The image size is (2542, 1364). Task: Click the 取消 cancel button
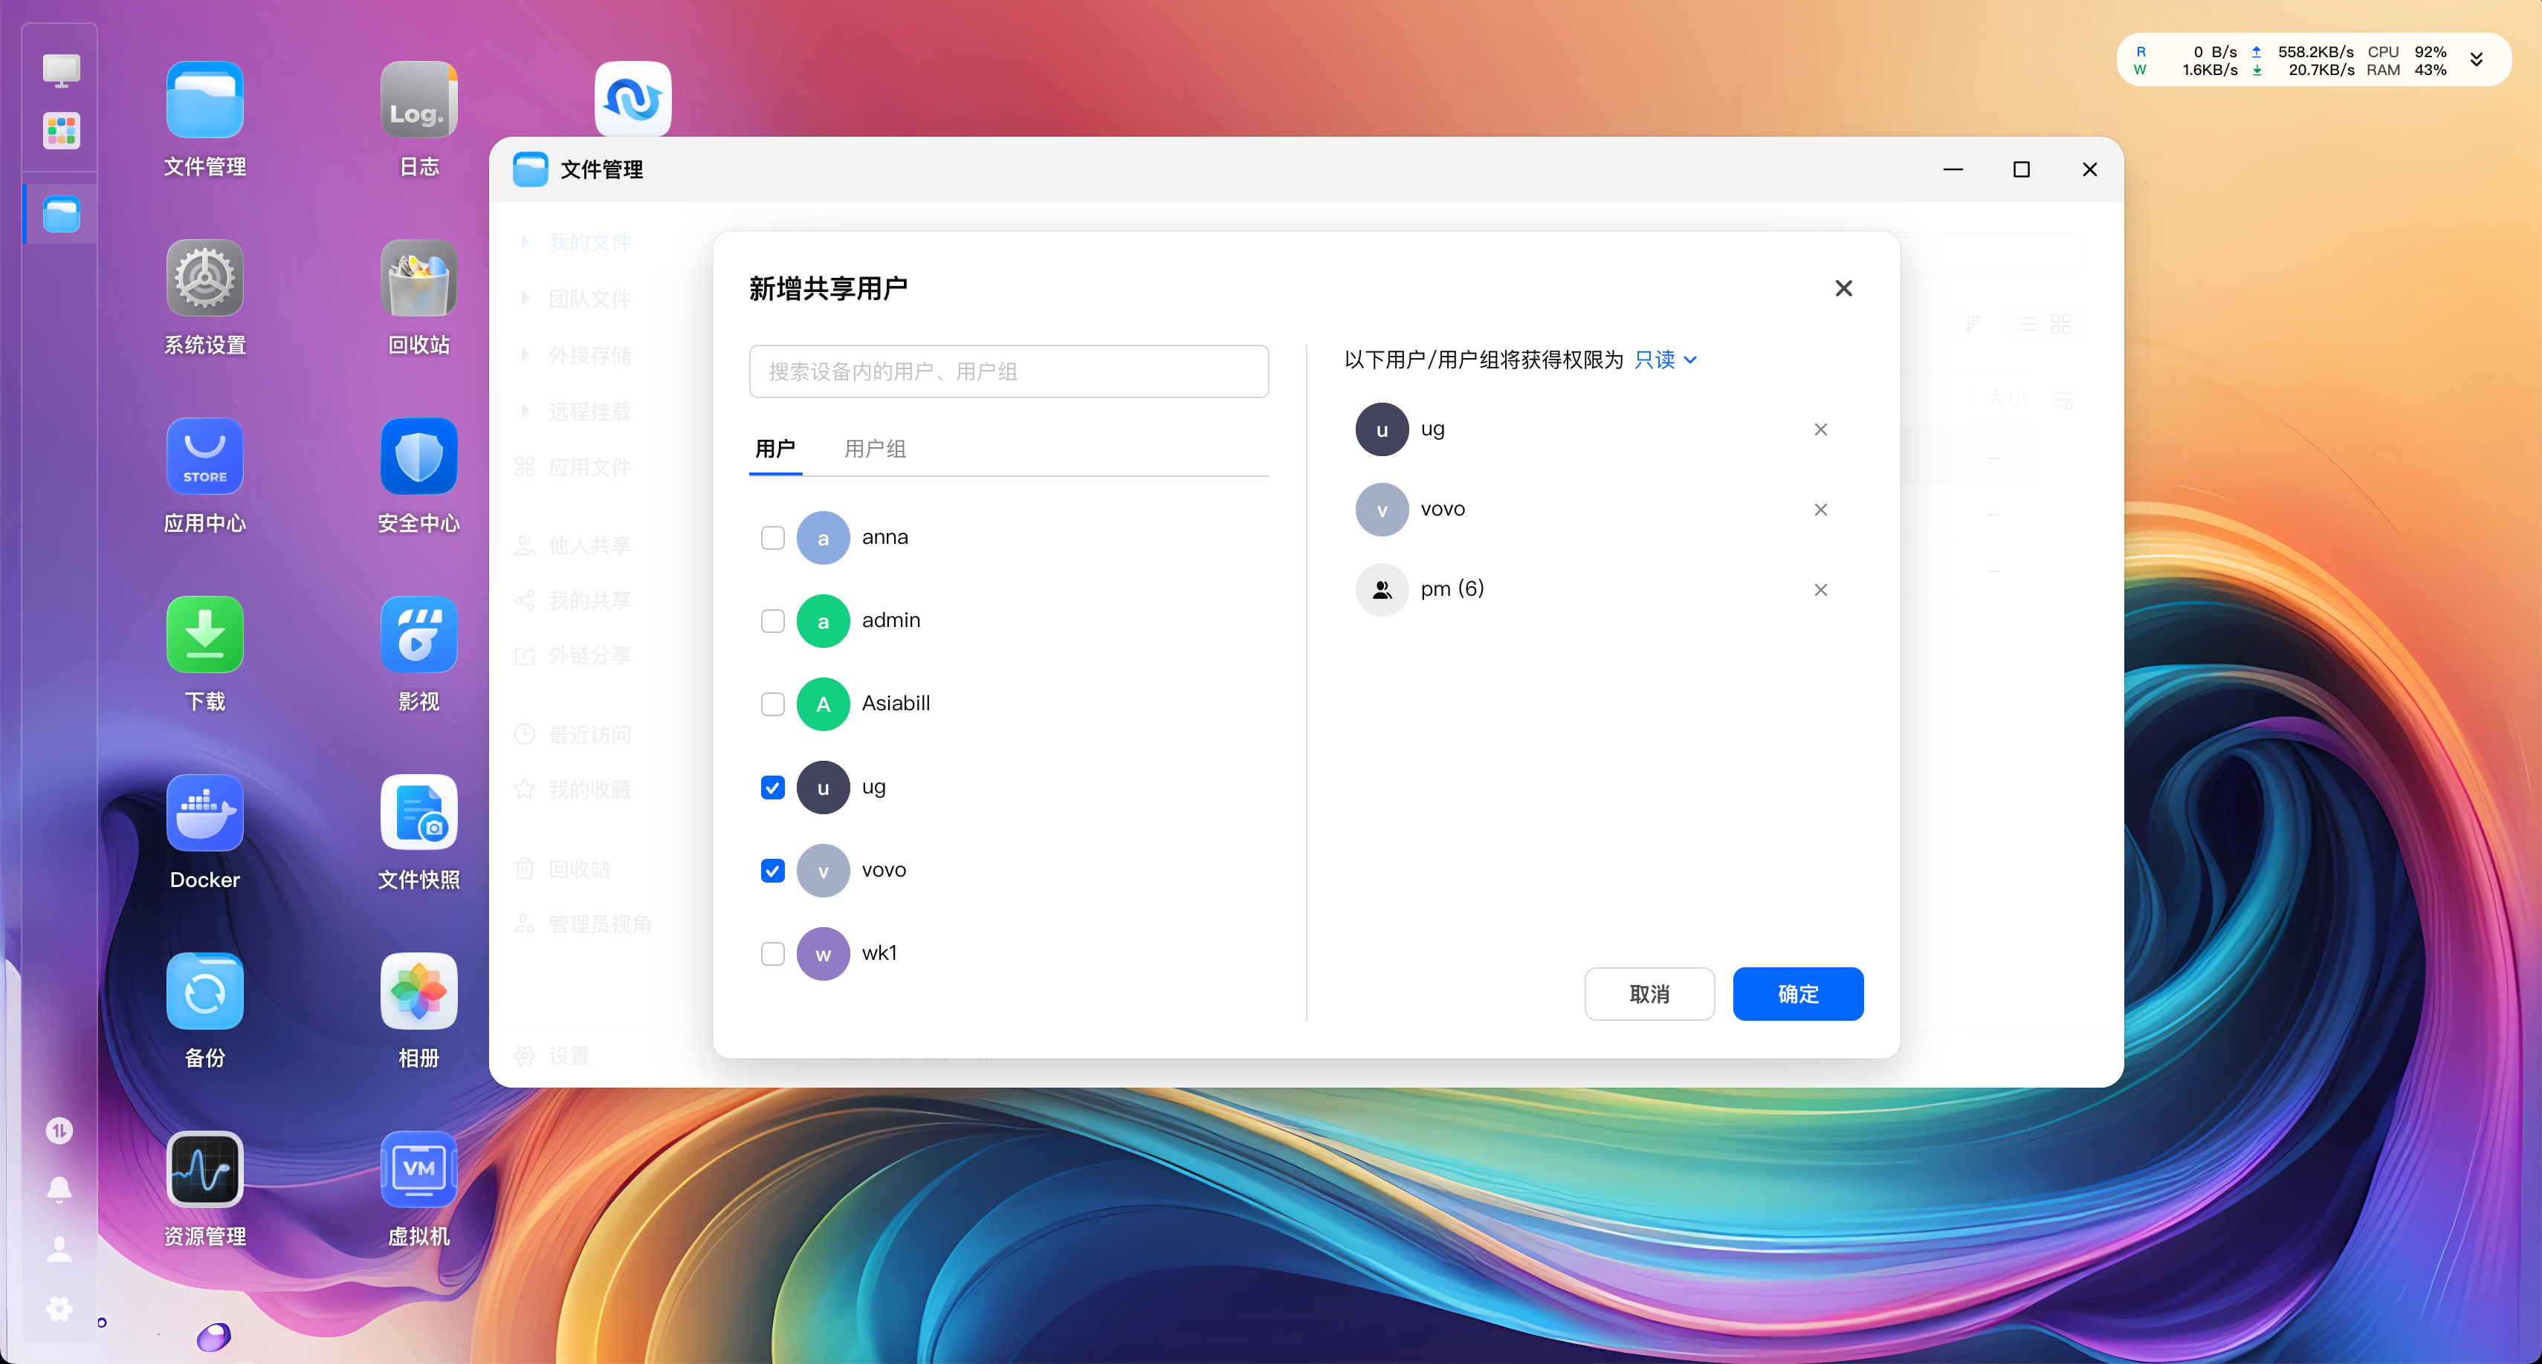click(1649, 994)
